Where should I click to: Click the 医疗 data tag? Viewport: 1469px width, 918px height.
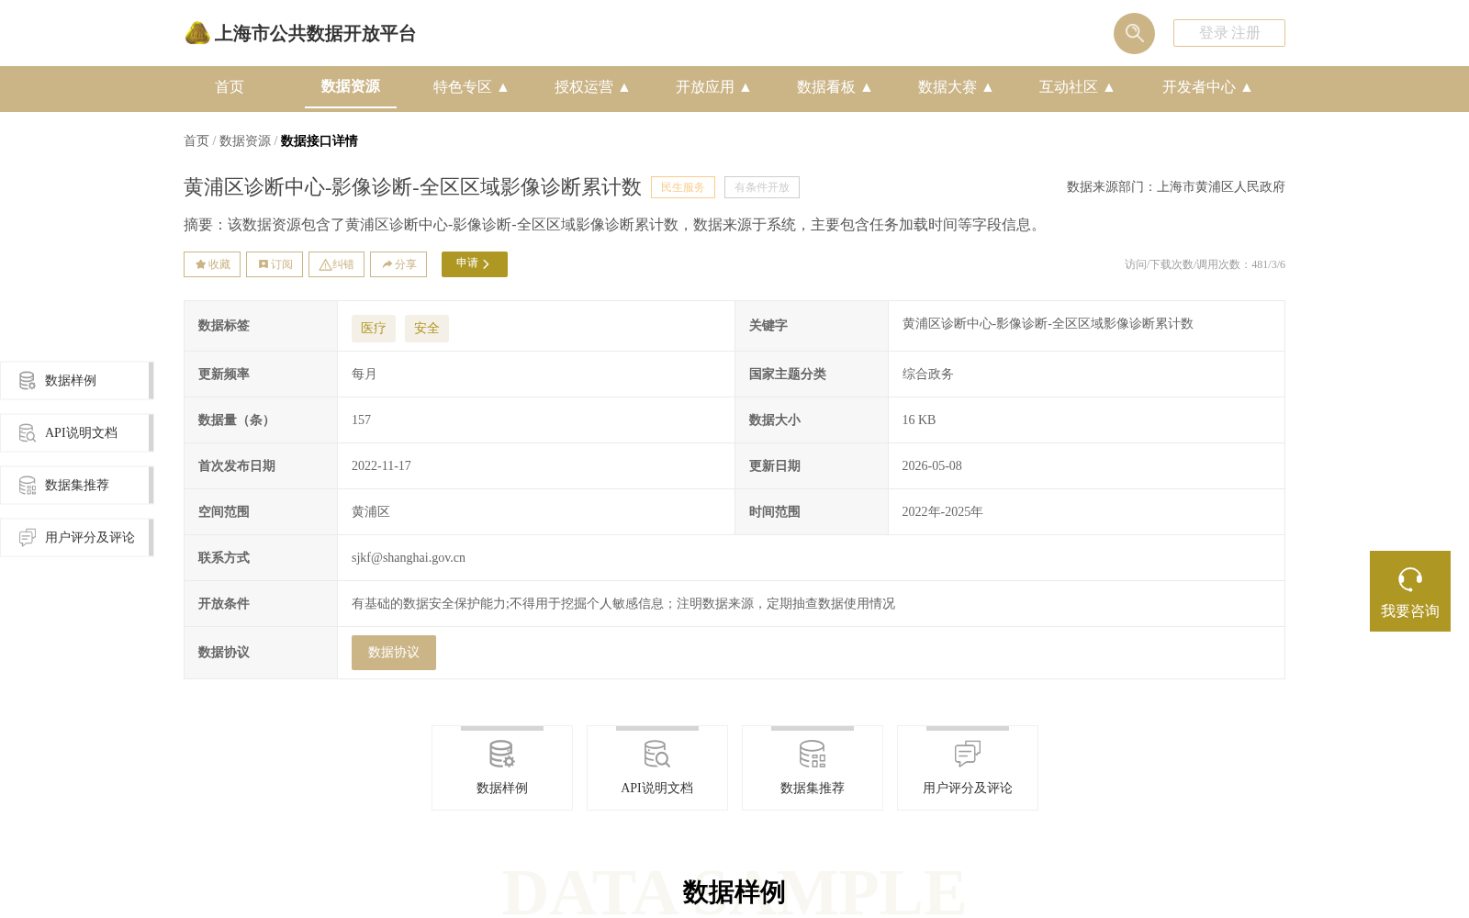(374, 329)
